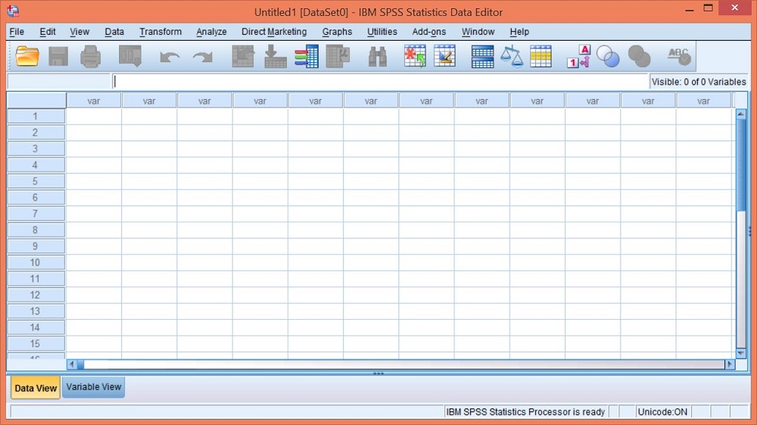Click the Show All Variables icon

[x=639, y=57]
